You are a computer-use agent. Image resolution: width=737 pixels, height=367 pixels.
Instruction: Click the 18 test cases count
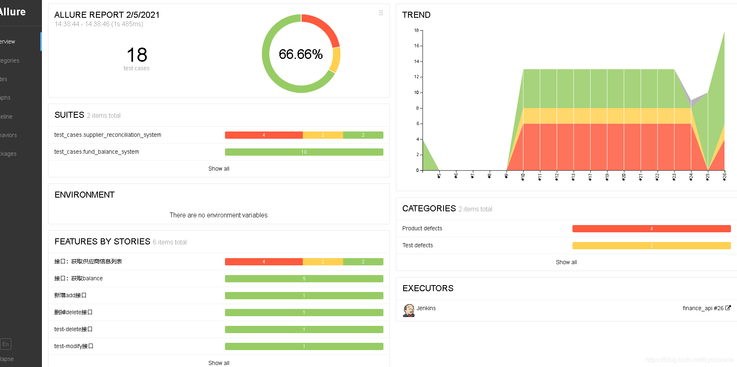pyautogui.click(x=137, y=55)
